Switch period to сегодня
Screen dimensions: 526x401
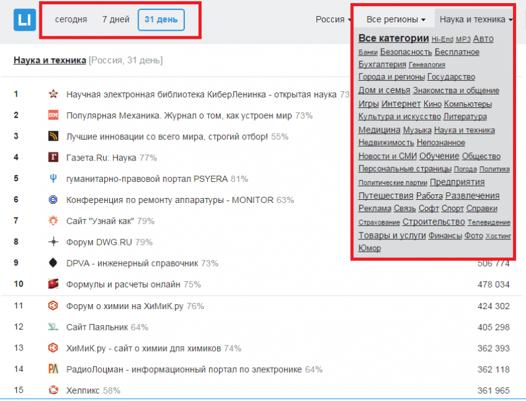71,20
